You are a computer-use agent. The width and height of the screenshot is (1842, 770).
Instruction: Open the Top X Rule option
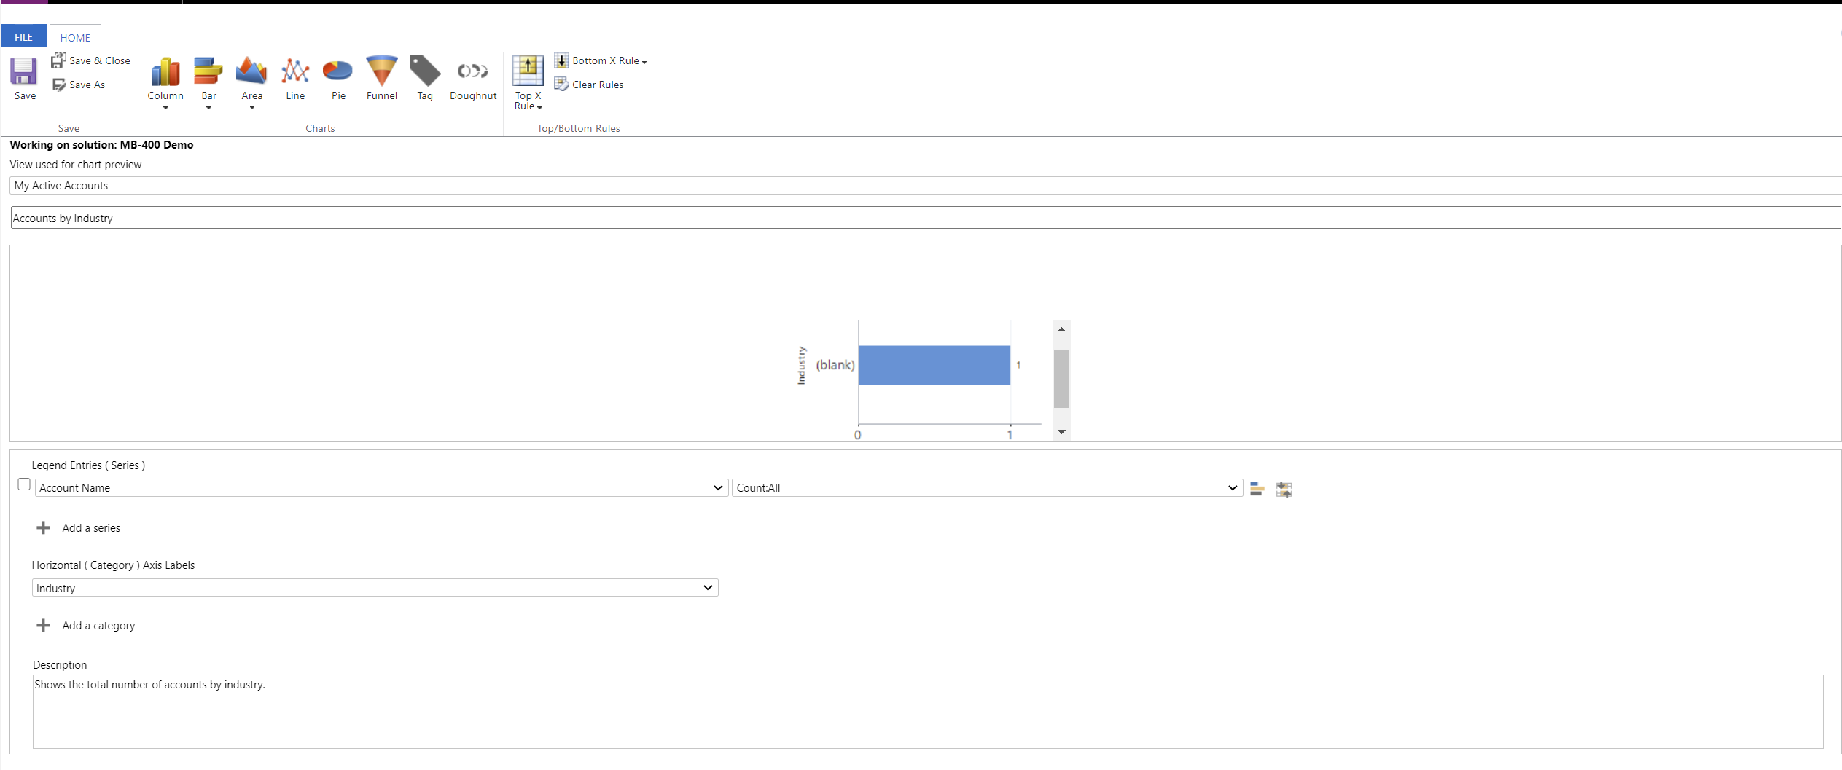coord(528,82)
